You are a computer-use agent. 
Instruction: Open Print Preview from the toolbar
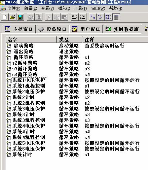pos(38,17)
